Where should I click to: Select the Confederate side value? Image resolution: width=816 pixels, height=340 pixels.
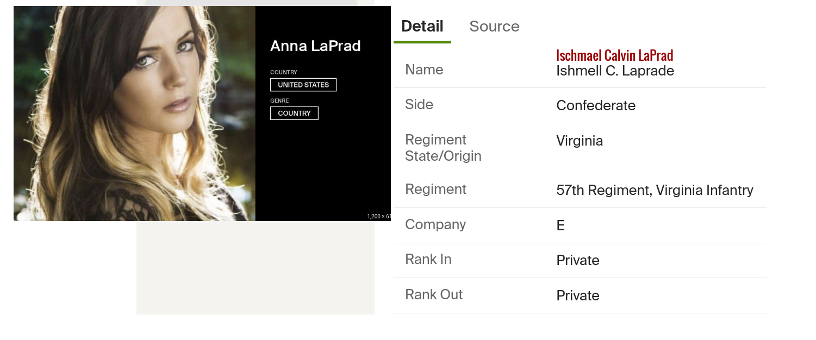pyautogui.click(x=596, y=105)
